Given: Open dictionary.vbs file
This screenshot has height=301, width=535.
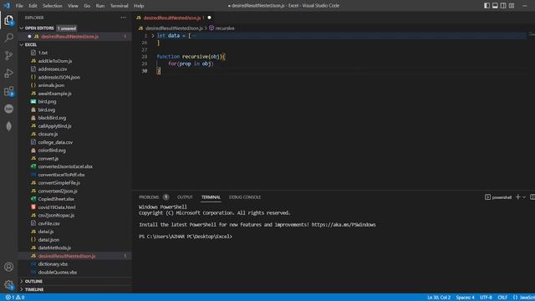Looking at the screenshot, I should click(x=53, y=264).
